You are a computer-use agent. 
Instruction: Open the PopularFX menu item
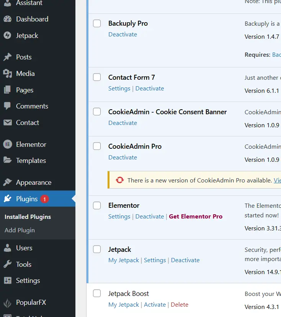38,302
